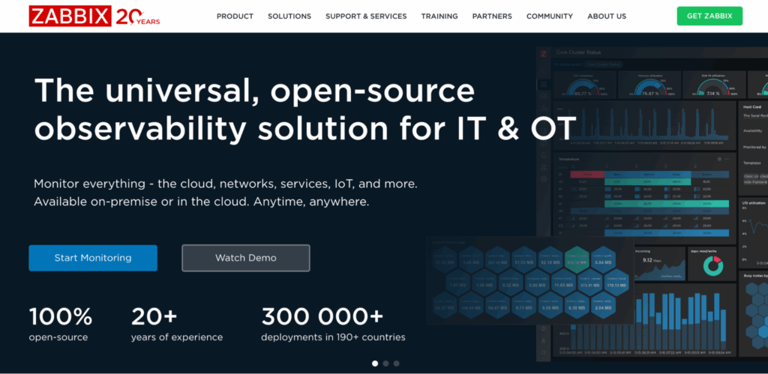This screenshot has width=768, height=374.
Task: Click Start Monitoring button
Action: [x=93, y=258]
